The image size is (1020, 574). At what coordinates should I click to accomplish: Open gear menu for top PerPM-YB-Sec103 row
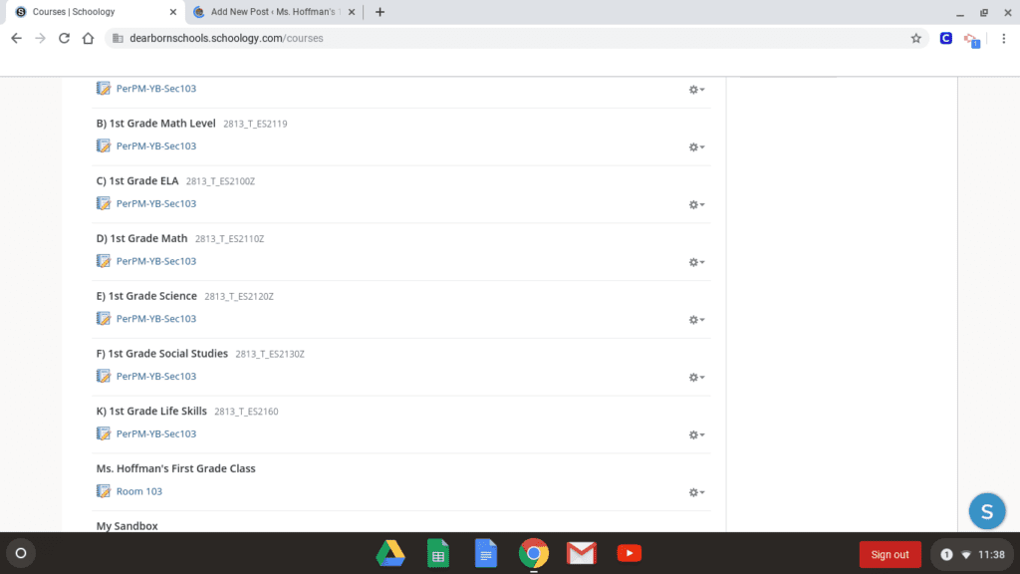[x=696, y=90]
